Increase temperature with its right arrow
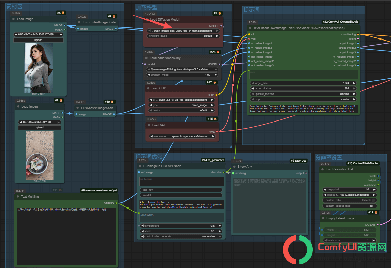Viewport: 391px width, 268px height. pyautogui.click(x=220, y=226)
